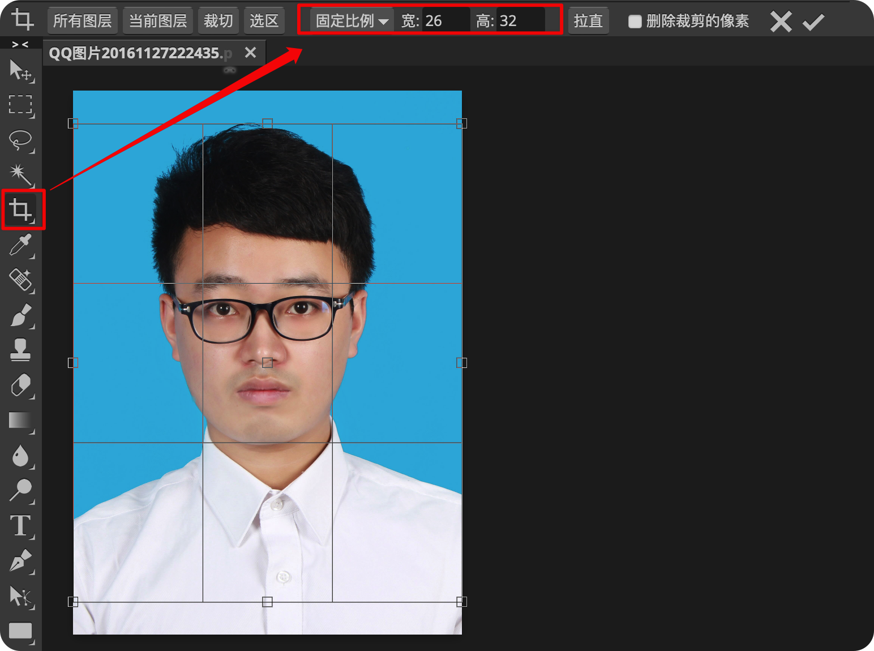Commit the crop with the checkmark
The image size is (874, 651).
pyautogui.click(x=813, y=21)
